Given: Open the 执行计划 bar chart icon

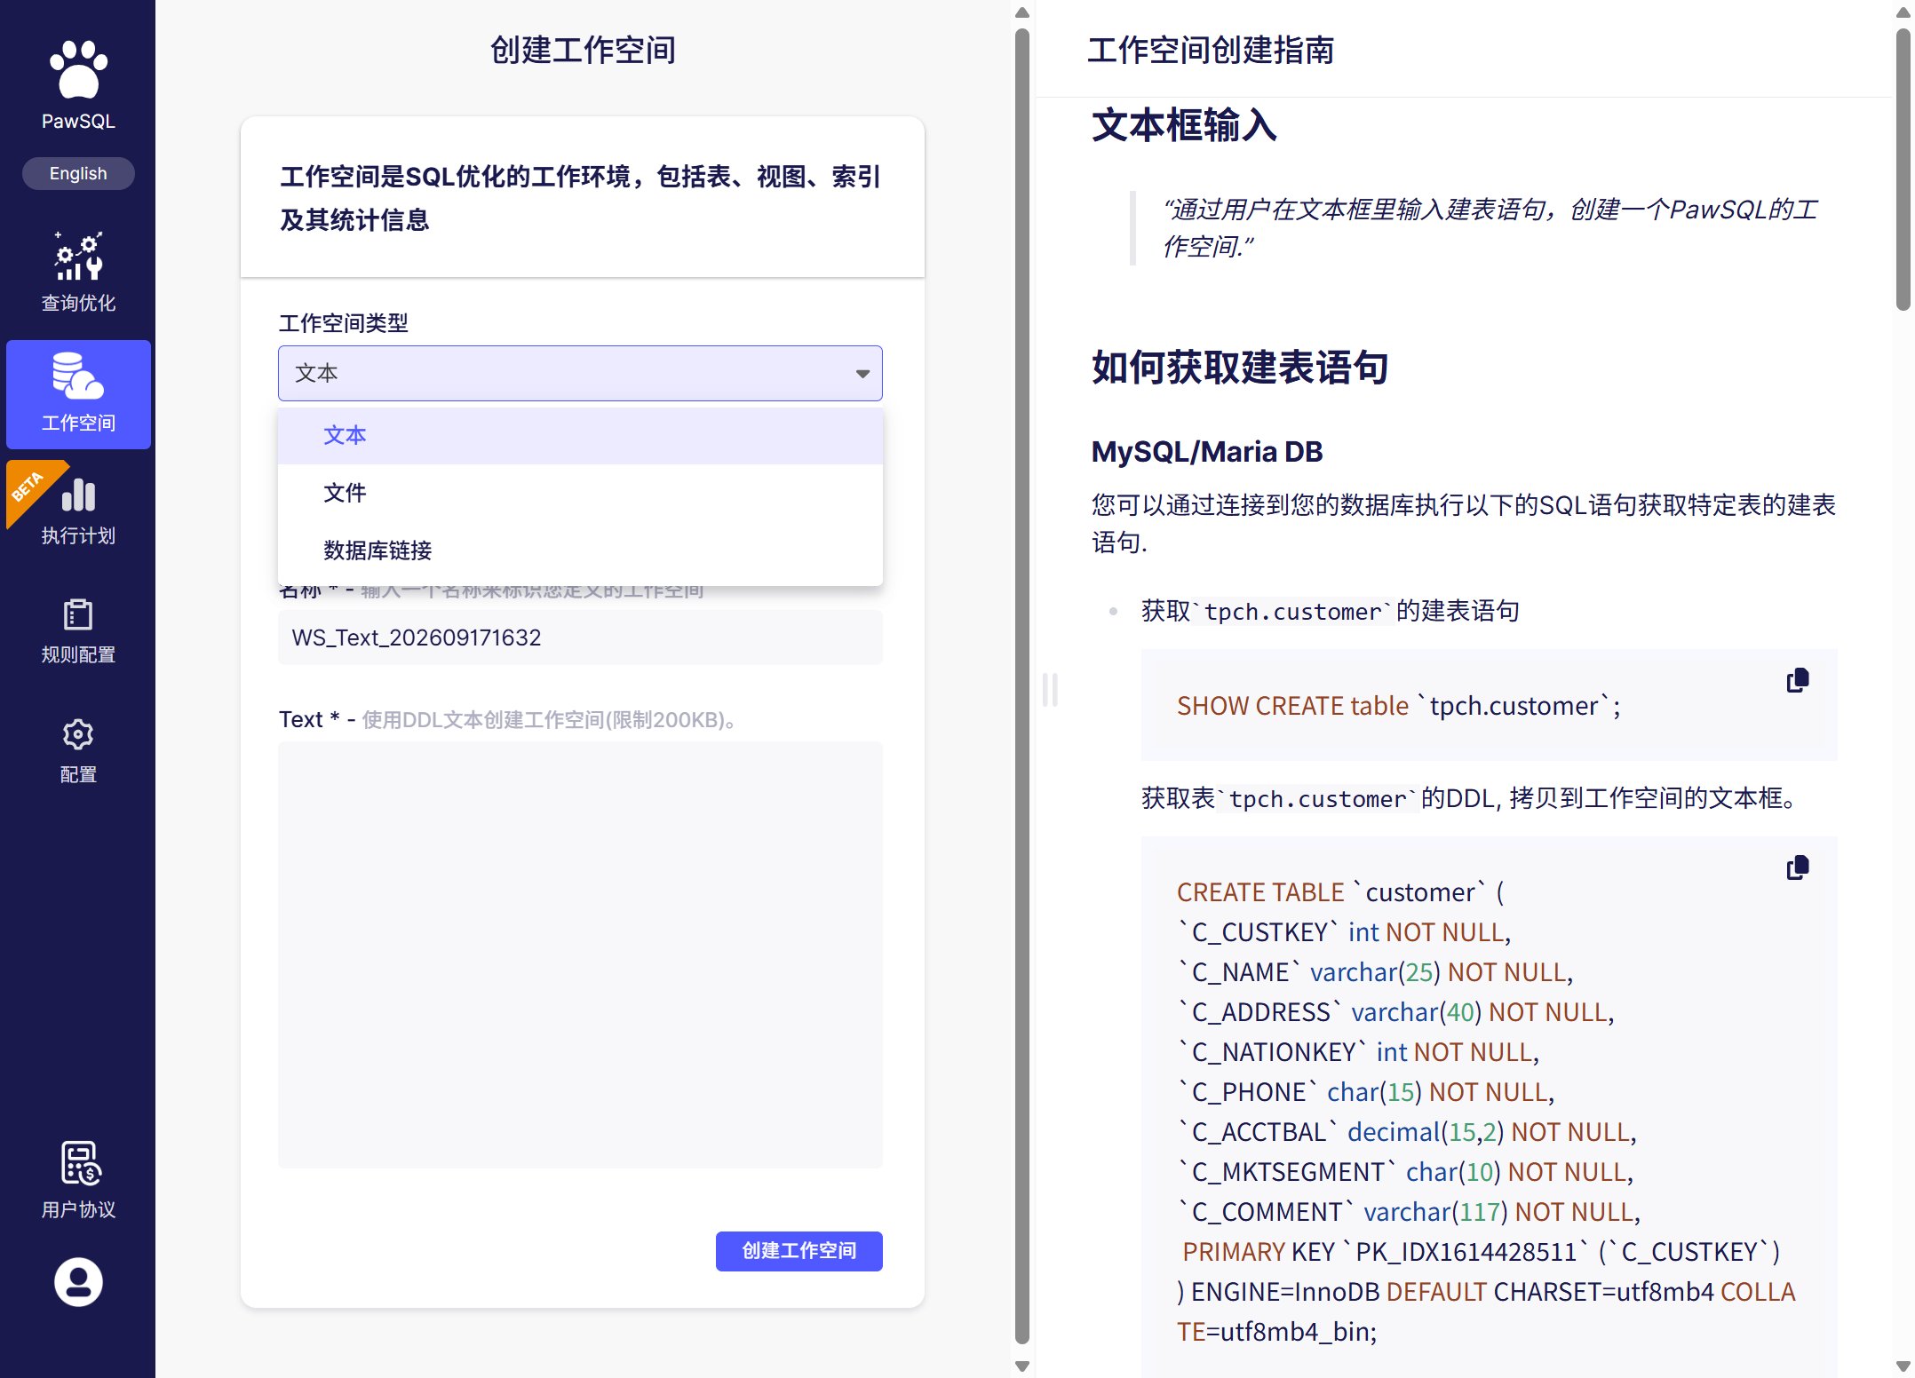Looking at the screenshot, I should (x=78, y=494).
